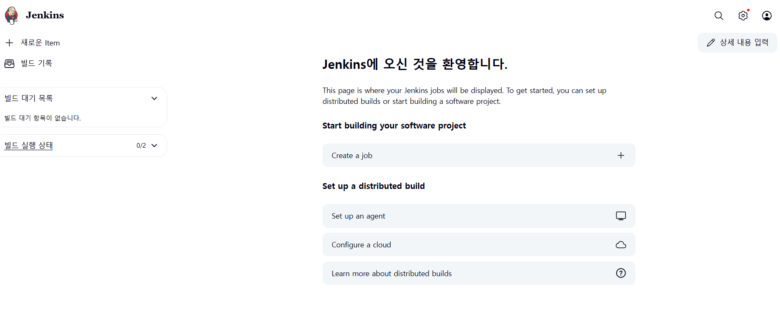Collapse the 빌드 대기 목록 panel chevron
The height and width of the screenshot is (317, 780).
154,98
